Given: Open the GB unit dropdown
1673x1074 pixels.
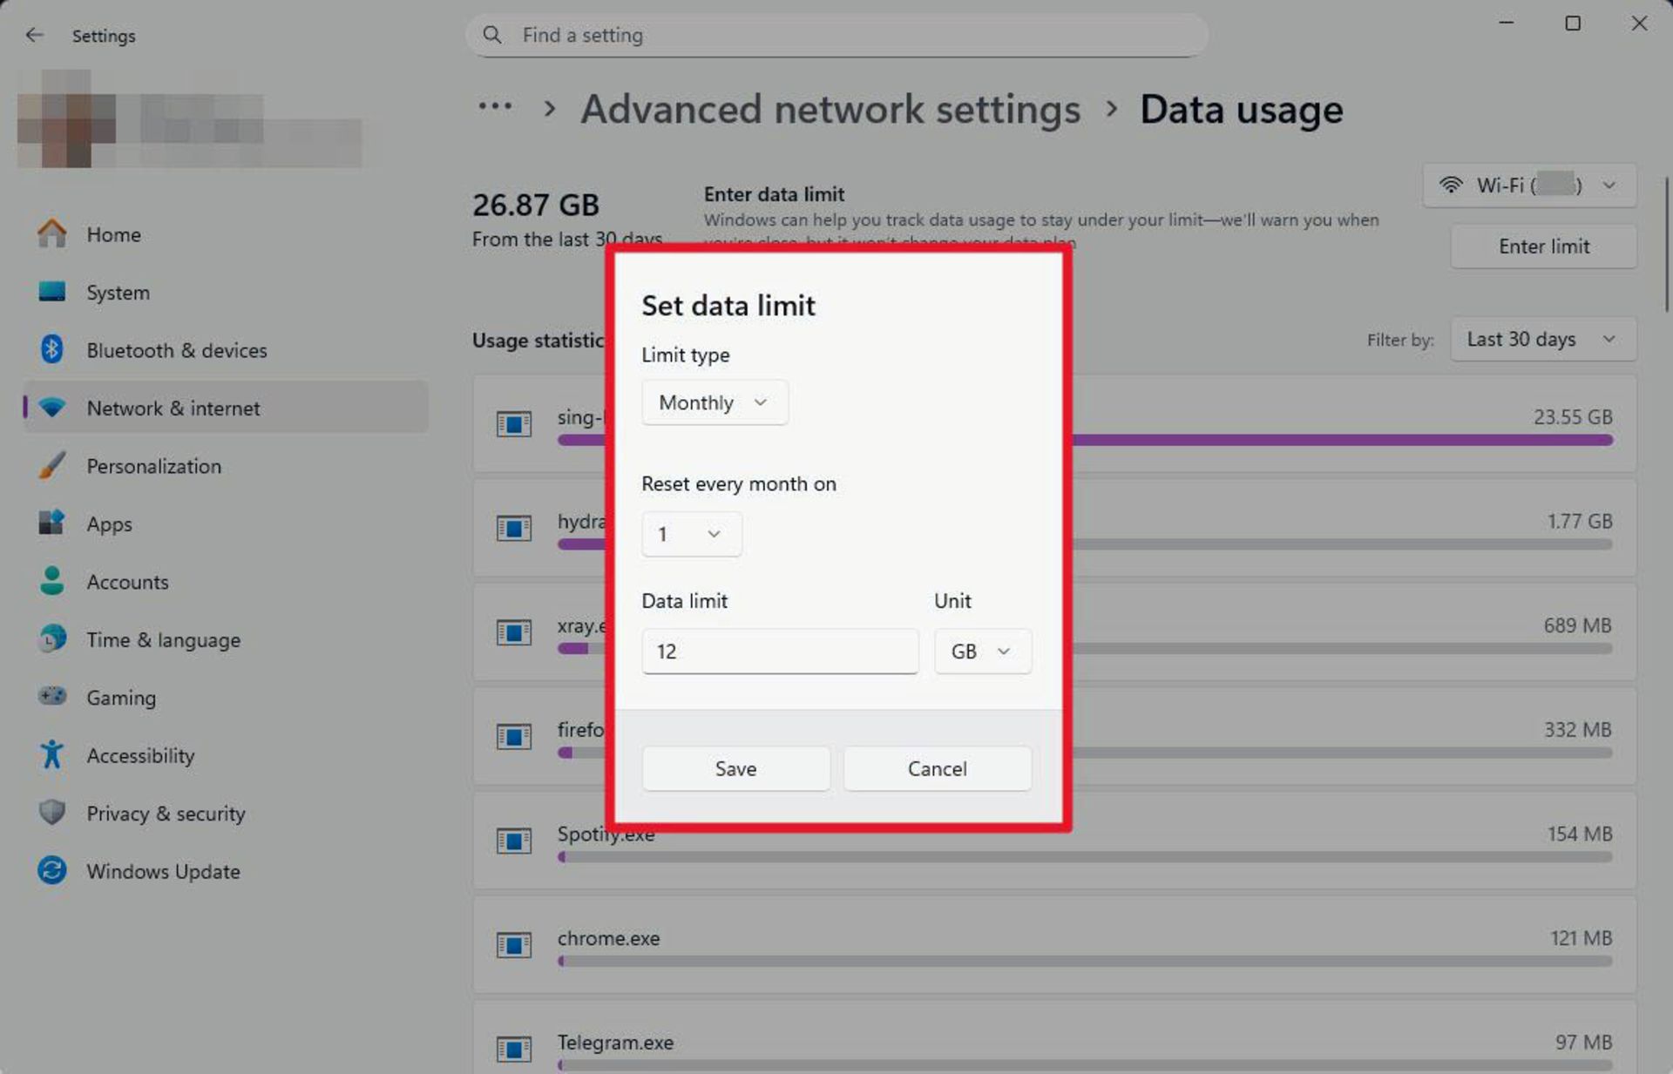Looking at the screenshot, I should coord(981,651).
